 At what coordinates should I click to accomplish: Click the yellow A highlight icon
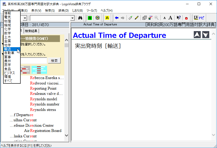(x=107, y=18)
